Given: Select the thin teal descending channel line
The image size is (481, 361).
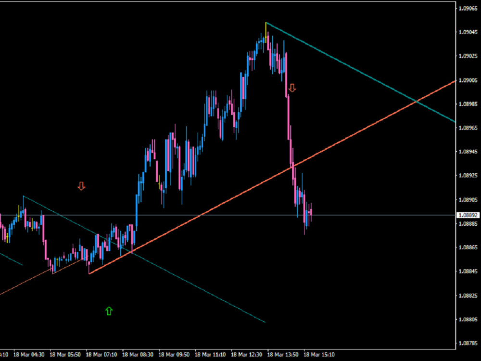Looking at the screenshot, I should click(144, 259).
